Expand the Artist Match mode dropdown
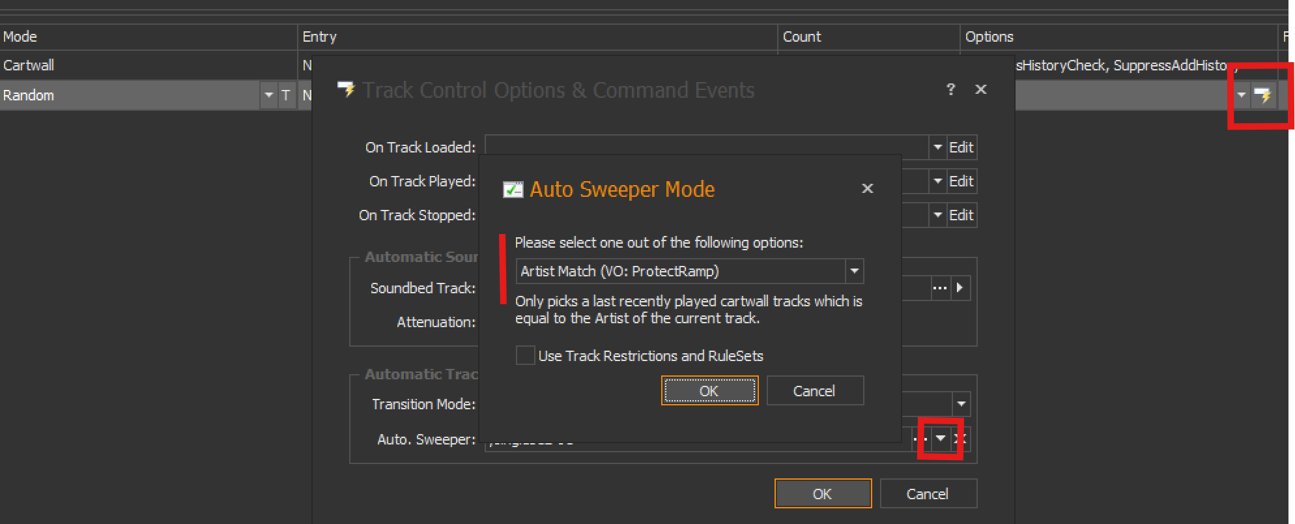 tap(854, 271)
